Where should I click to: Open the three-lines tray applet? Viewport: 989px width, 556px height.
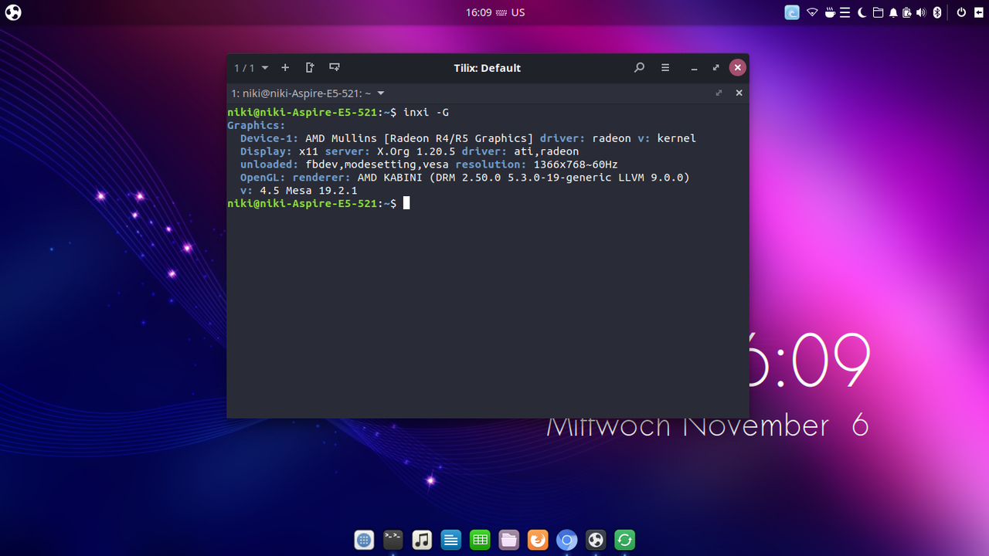(x=845, y=12)
